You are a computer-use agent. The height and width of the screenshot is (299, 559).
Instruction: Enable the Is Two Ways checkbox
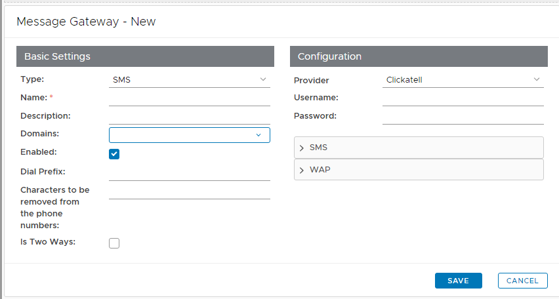[114, 243]
